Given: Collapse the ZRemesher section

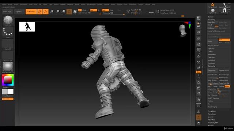Looking at the screenshot, I should (x=211, y=66).
